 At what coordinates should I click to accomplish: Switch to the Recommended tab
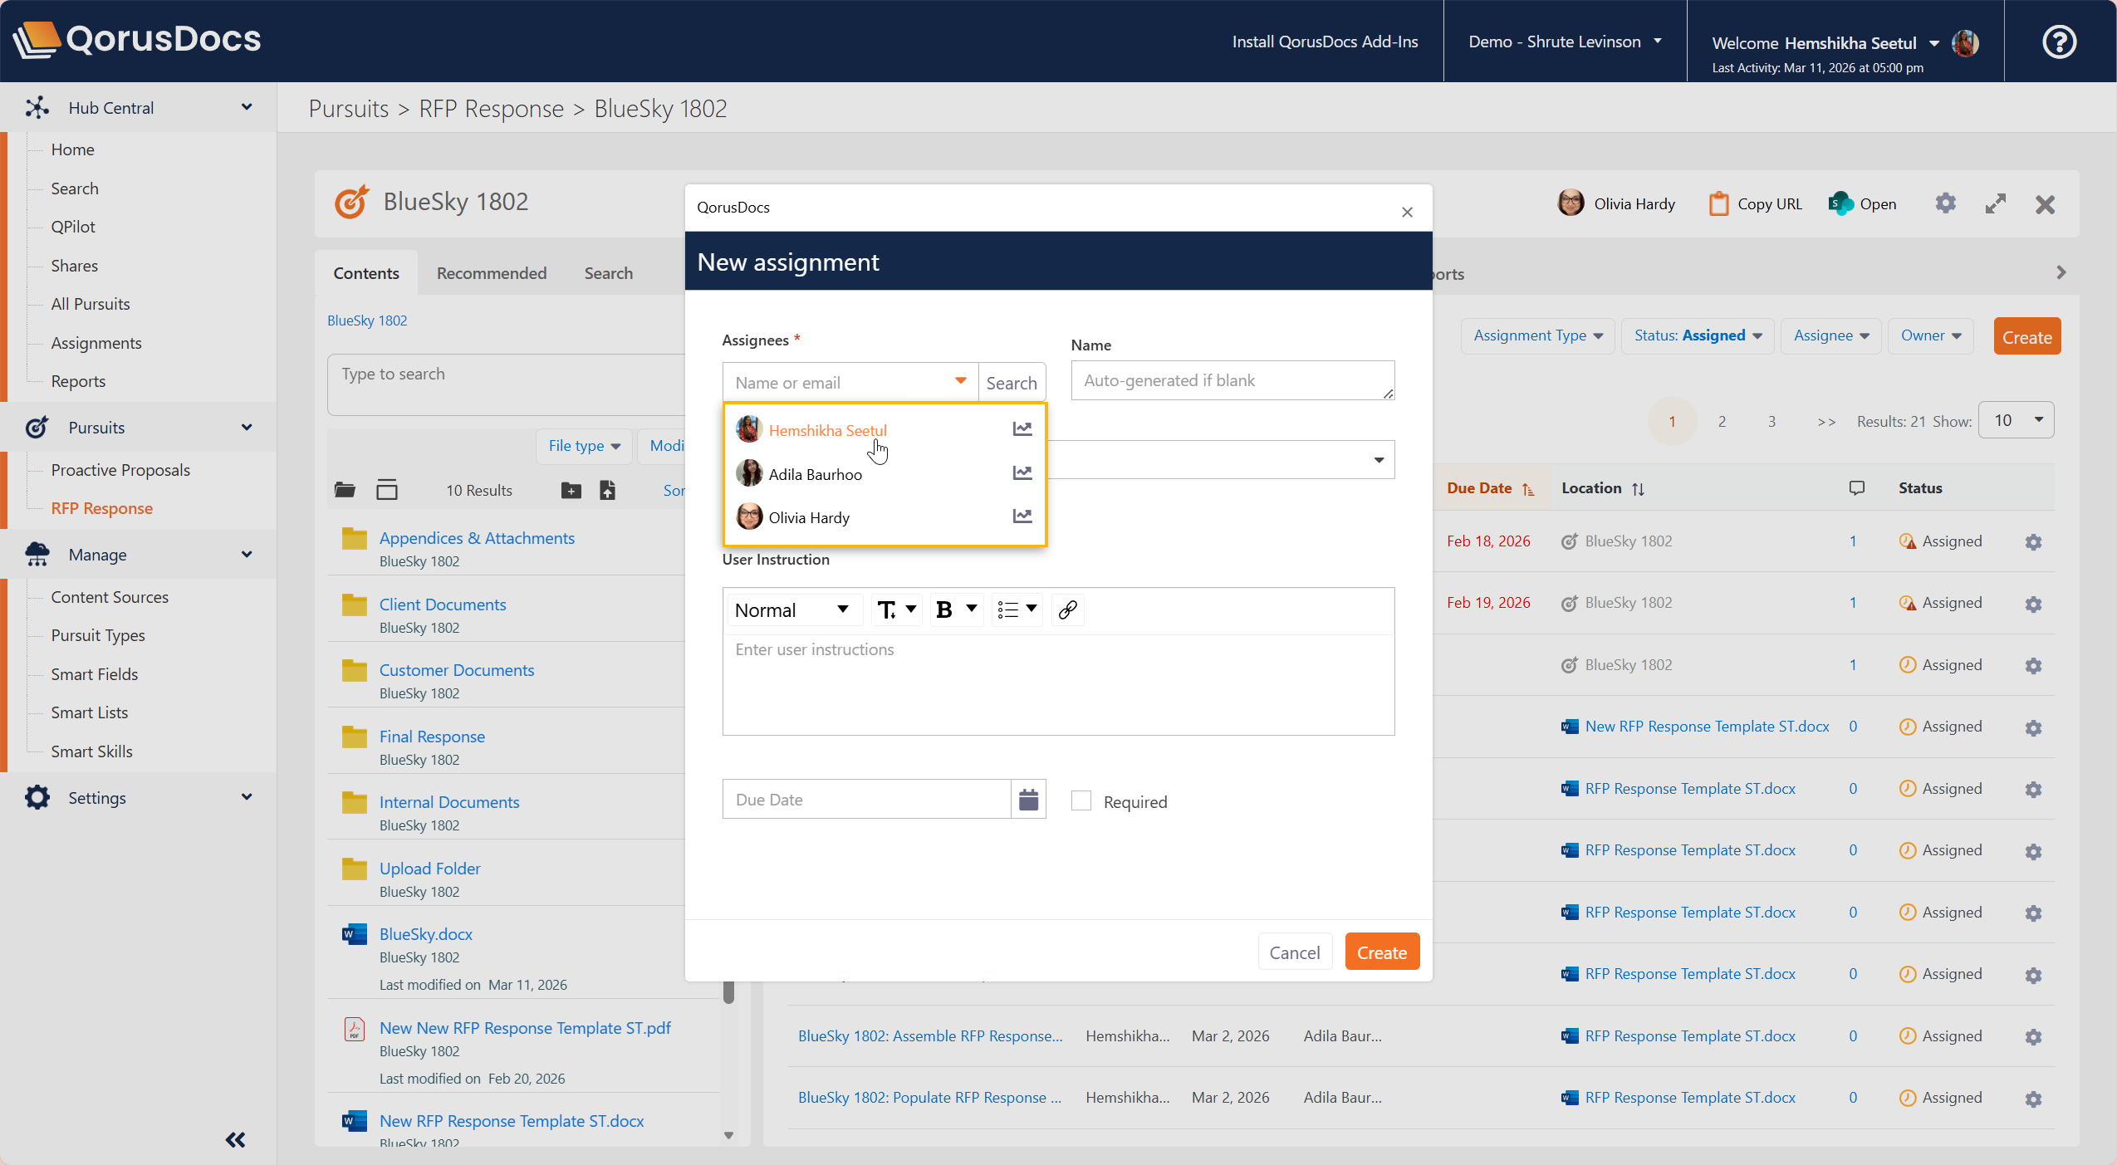pos(491,273)
